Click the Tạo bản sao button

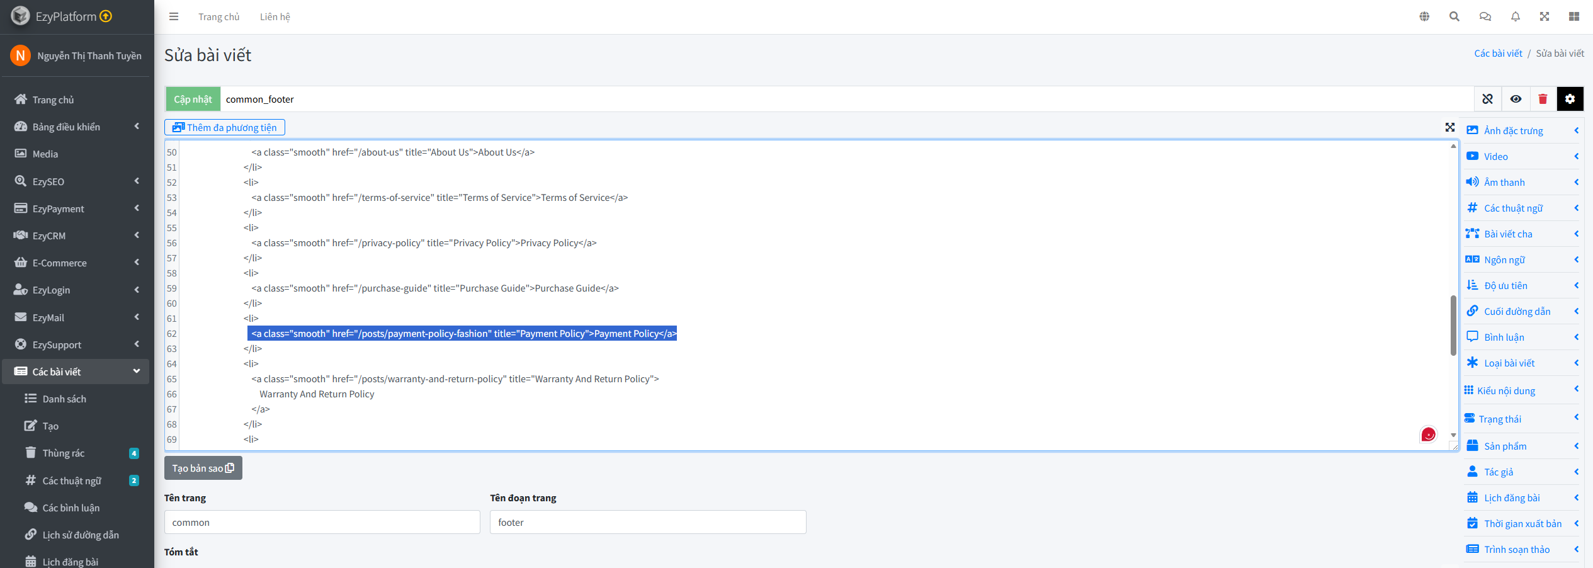tap(203, 468)
